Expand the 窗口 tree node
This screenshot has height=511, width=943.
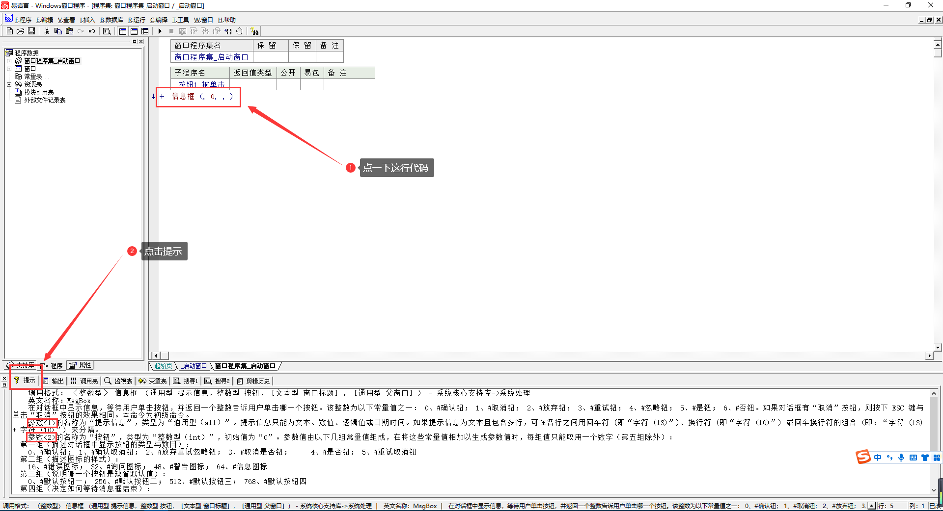tap(9, 69)
